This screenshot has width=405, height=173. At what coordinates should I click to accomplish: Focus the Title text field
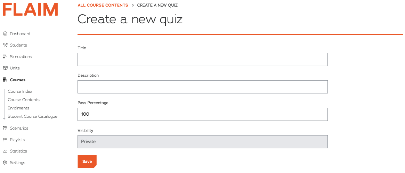pos(202,59)
